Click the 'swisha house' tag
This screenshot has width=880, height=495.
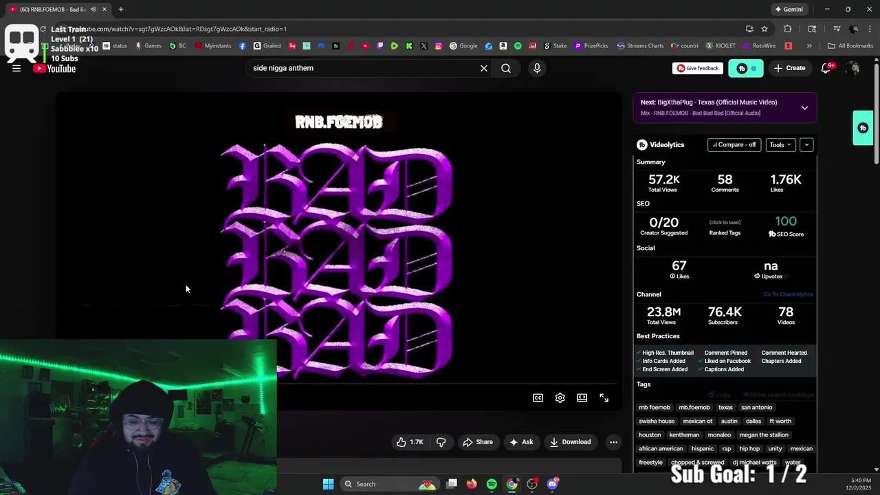tap(657, 421)
